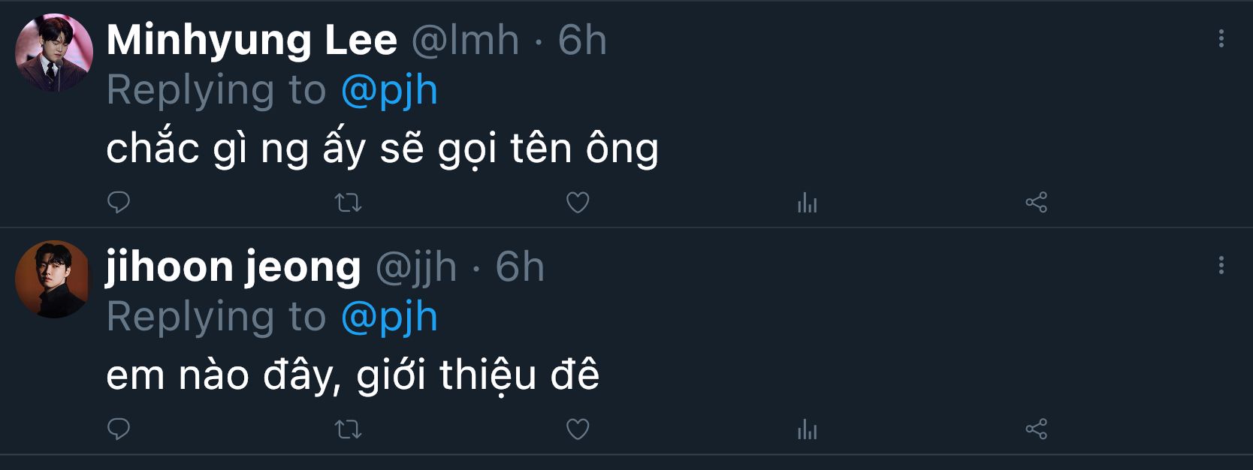Like jihoon jeong's tweet
The height and width of the screenshot is (470, 1253).
pyautogui.click(x=577, y=429)
